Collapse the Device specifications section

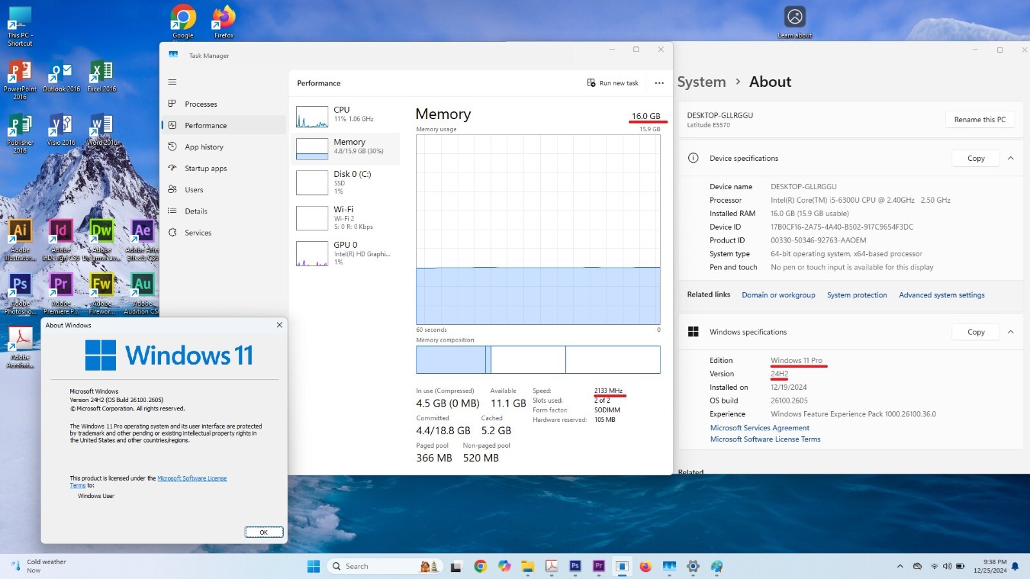pyautogui.click(x=1011, y=158)
